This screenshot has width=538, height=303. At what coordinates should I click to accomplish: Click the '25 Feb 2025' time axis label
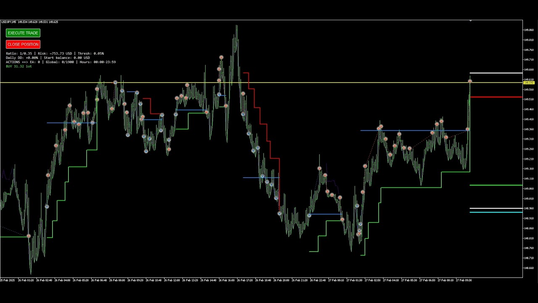click(7, 280)
